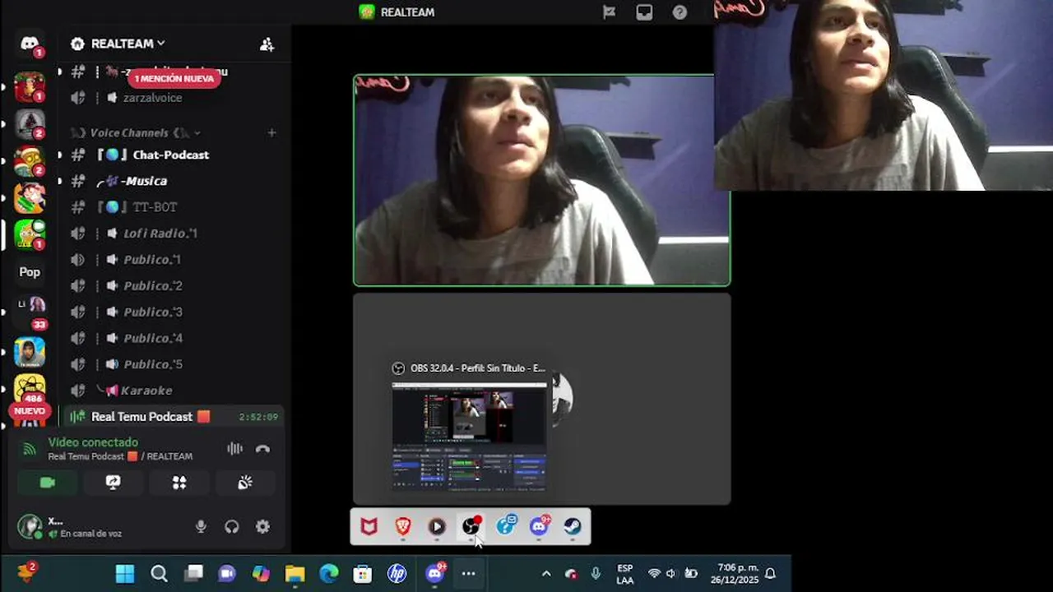
Task: Click the Discord icon in the overflow tray
Action: [x=539, y=527]
